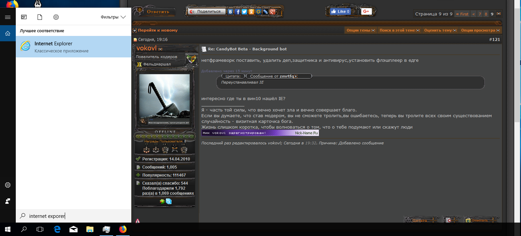Click the Odnoklassniki share icon

[x=251, y=12]
